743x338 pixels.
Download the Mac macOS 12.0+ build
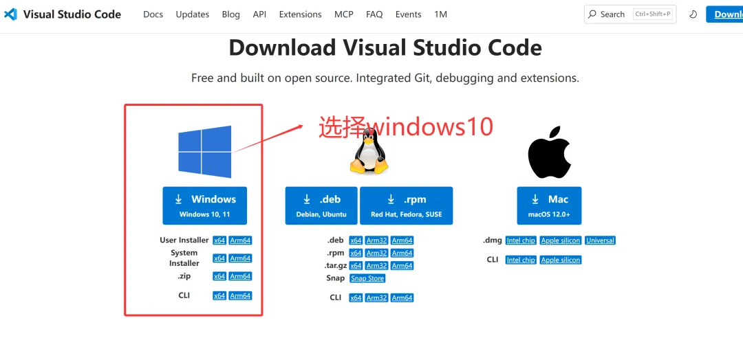click(549, 205)
